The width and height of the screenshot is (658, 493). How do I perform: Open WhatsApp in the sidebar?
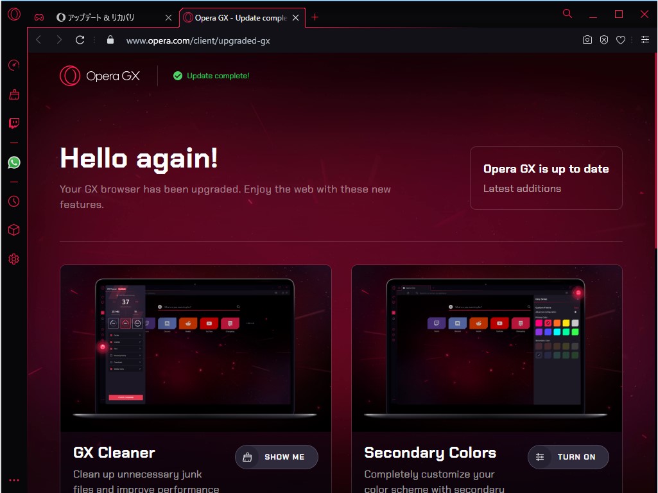click(14, 162)
